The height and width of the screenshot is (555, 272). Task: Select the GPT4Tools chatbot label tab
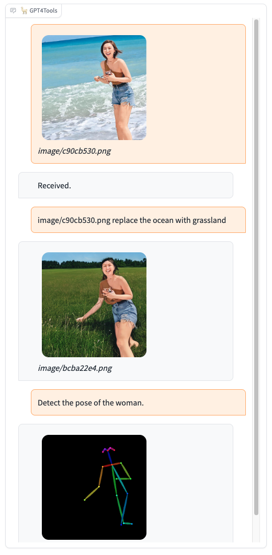[x=33, y=10]
